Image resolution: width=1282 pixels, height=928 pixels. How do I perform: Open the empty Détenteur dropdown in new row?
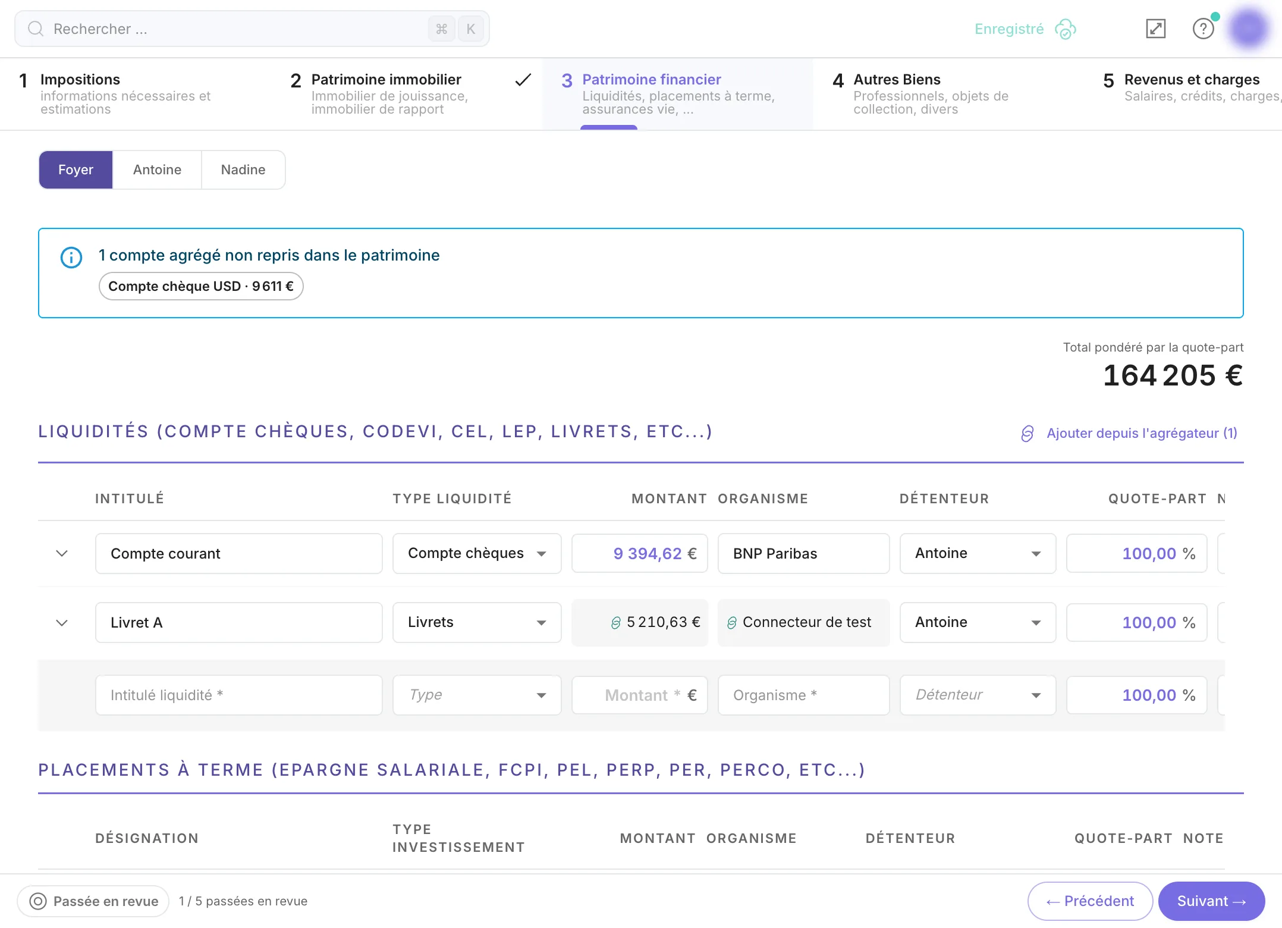tap(978, 695)
